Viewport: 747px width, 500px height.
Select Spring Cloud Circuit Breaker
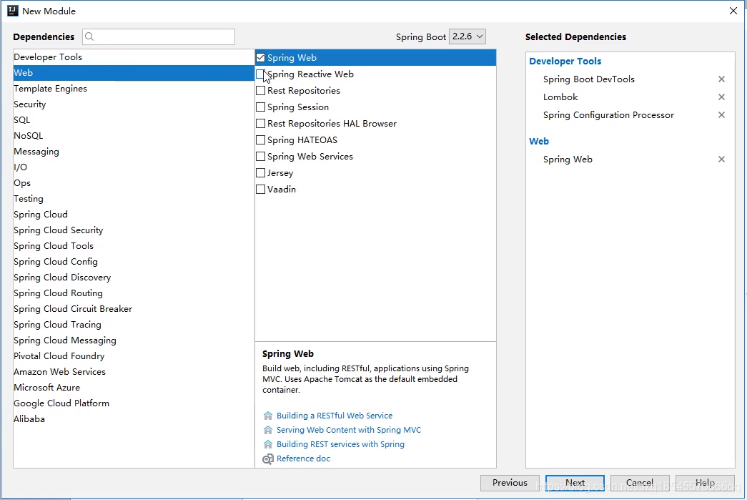(x=134, y=309)
